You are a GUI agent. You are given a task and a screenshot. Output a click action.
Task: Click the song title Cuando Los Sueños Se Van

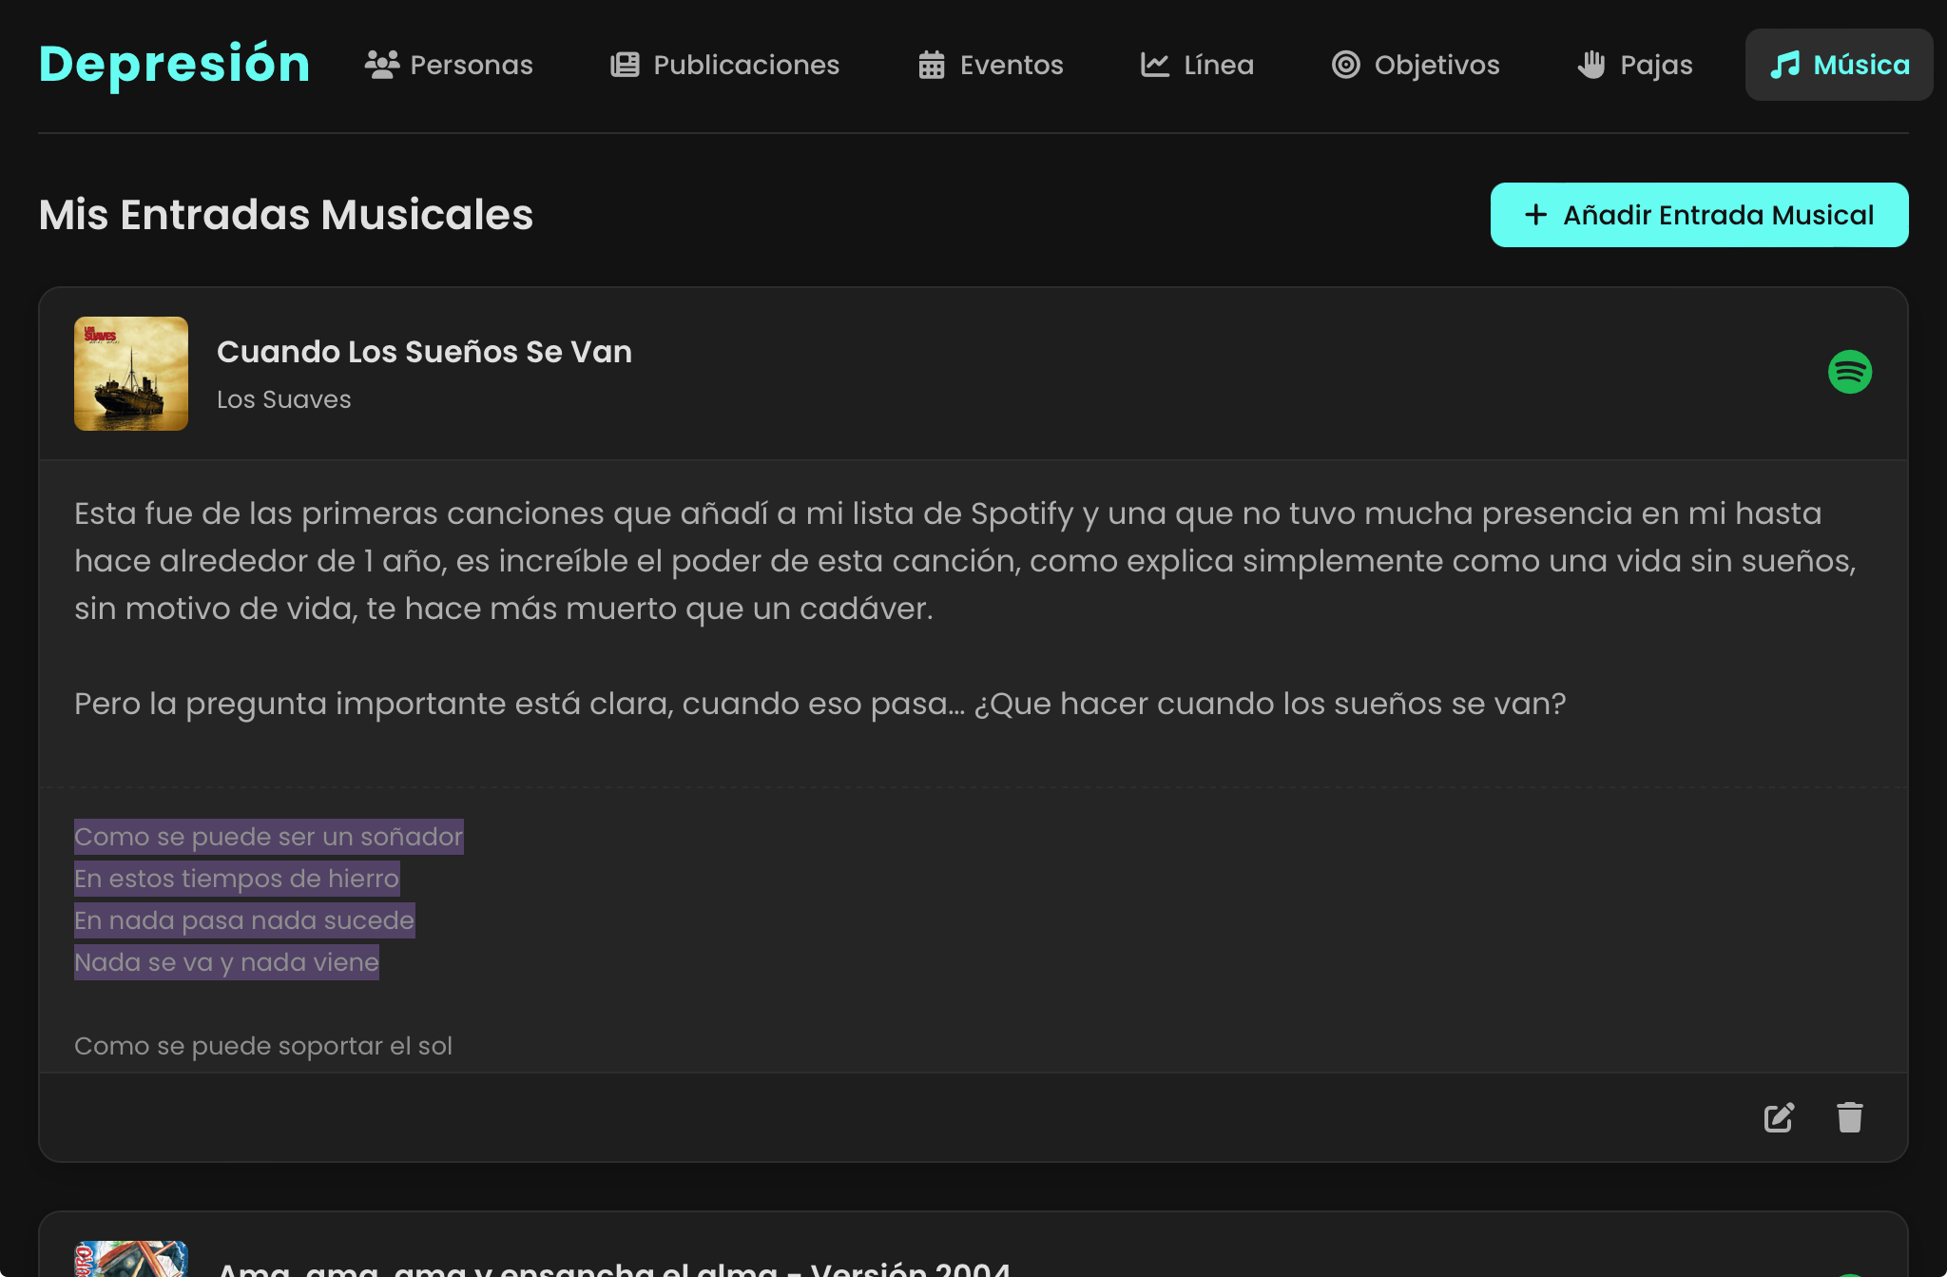coord(424,352)
